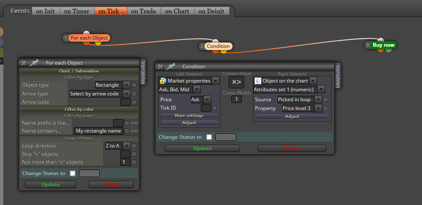Toggle the Name contains text checkbox

pyautogui.click(x=127, y=131)
